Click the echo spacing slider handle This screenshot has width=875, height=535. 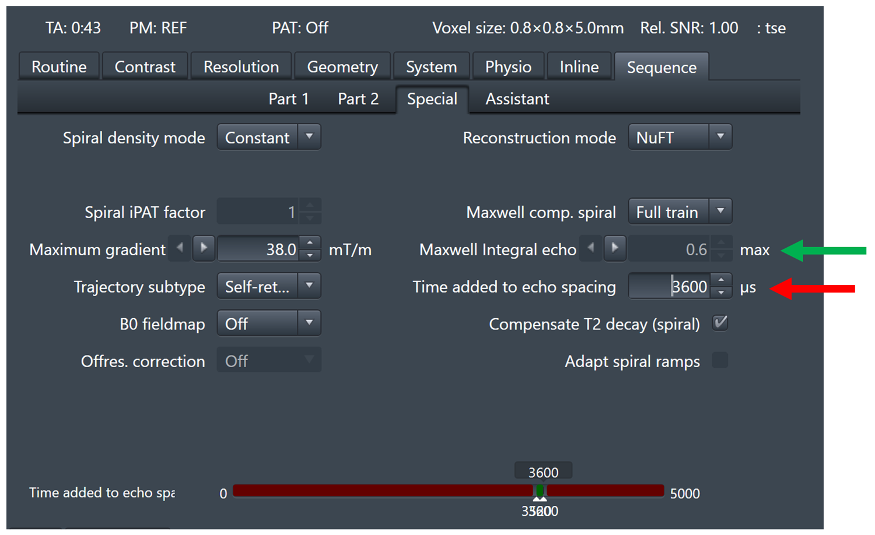click(540, 492)
